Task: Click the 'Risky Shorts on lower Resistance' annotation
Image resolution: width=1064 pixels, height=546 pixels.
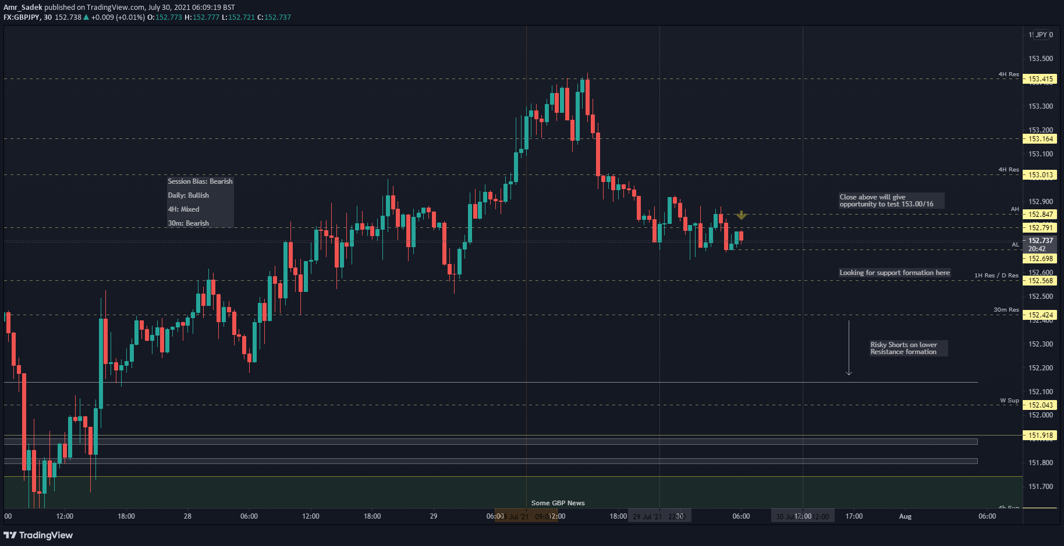Action: pos(909,348)
